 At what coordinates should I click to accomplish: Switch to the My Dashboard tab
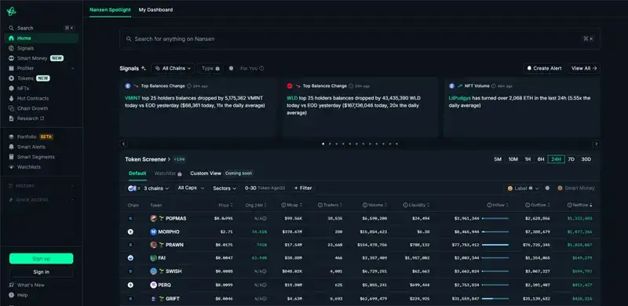tap(155, 9)
